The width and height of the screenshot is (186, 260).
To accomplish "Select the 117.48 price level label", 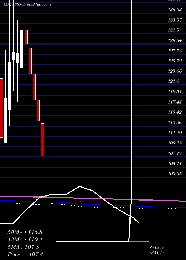I will click(175, 102).
